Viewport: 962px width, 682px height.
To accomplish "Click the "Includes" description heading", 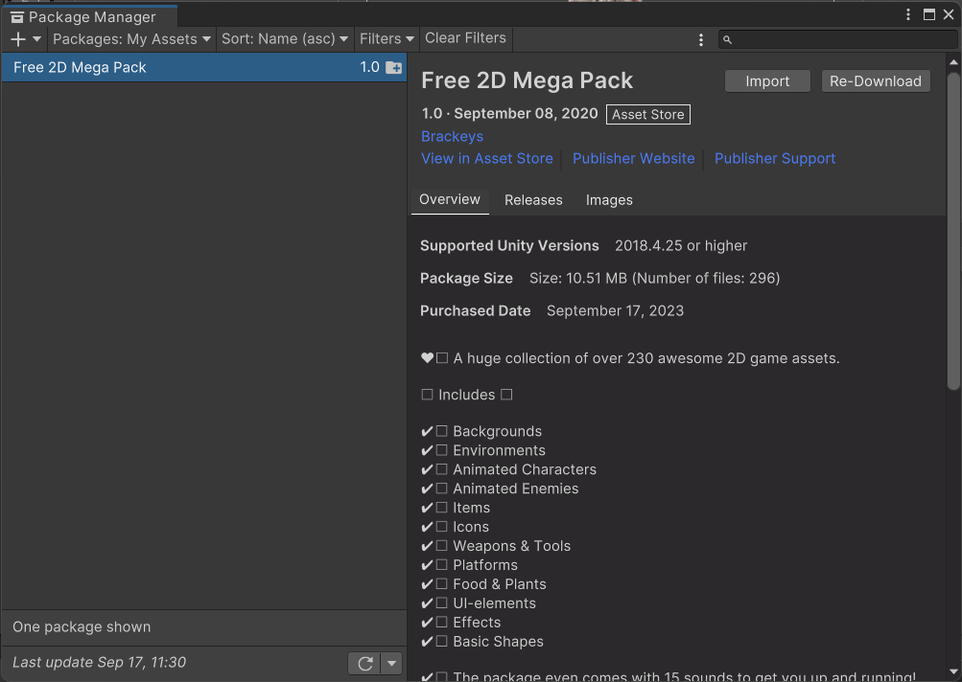I will tap(466, 395).
